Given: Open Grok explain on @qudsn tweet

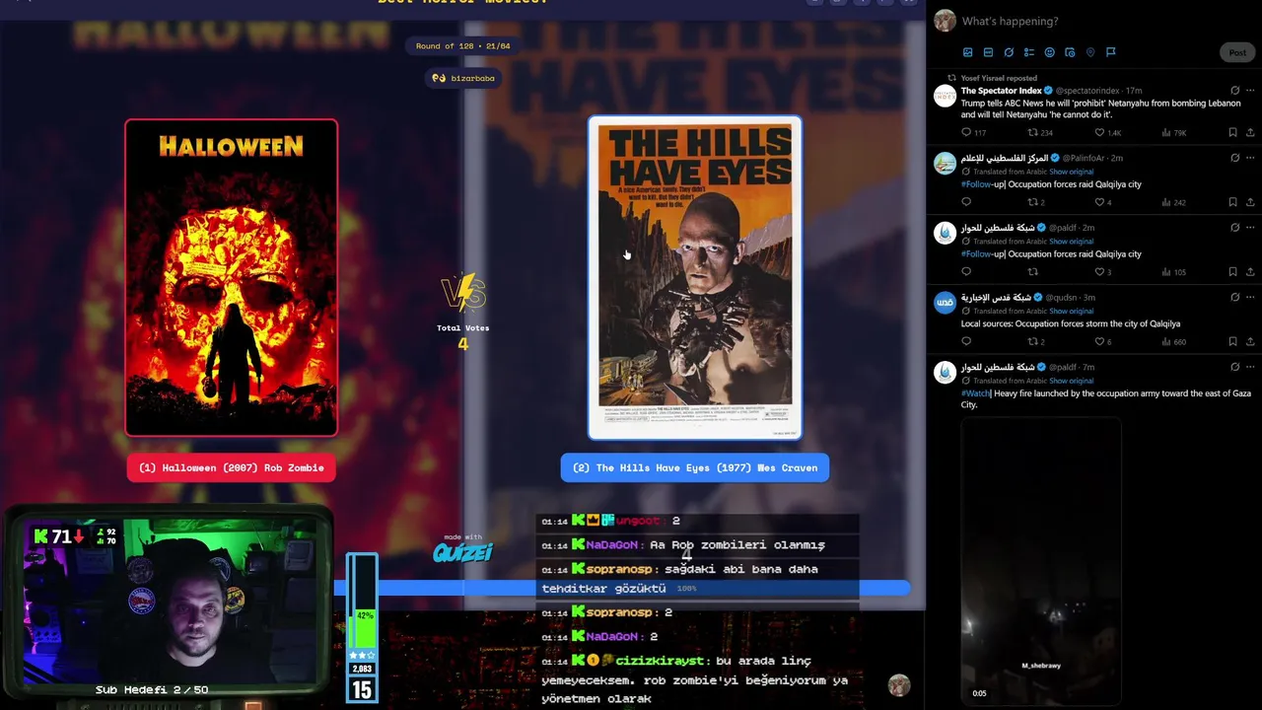Looking at the screenshot, I should tap(1234, 298).
